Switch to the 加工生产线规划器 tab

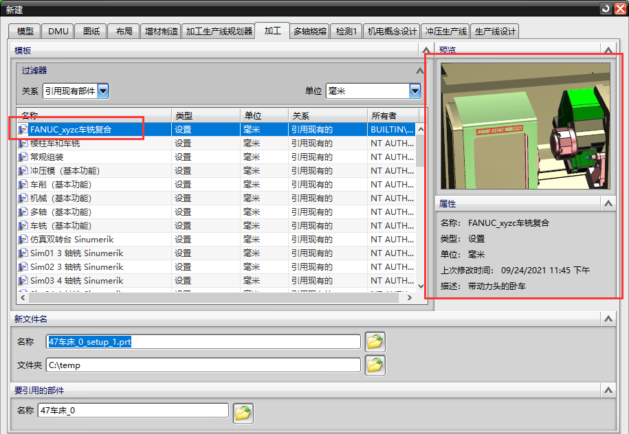[x=219, y=32]
